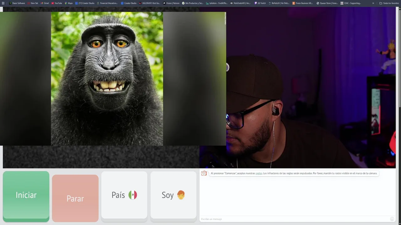This screenshot has height=225, width=401.
Task: Expand the hidden bookmarks chevron
Action: click(x=373, y=3)
